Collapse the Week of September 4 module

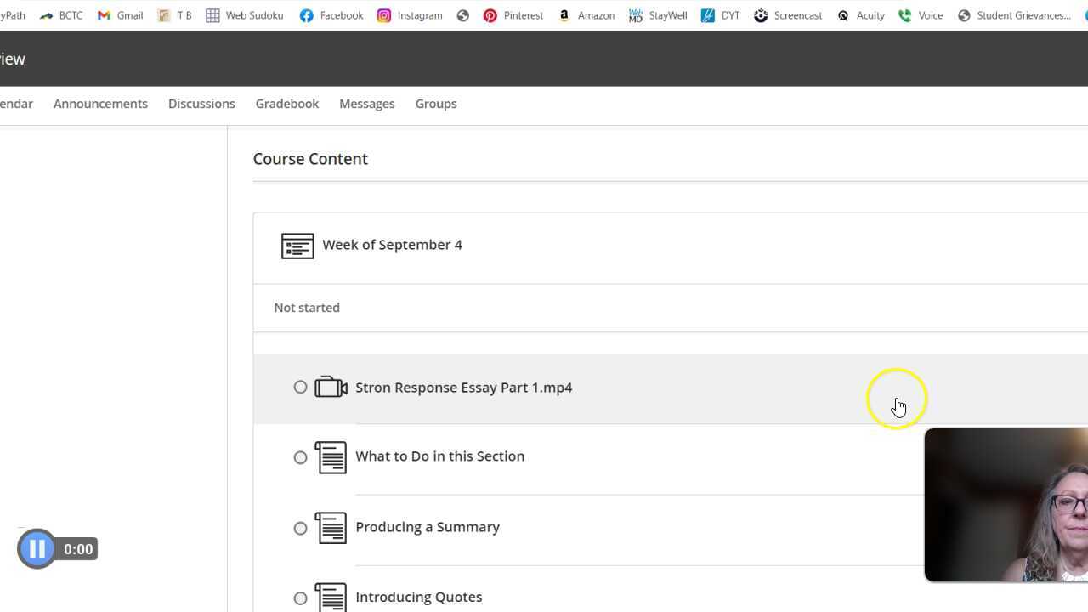coord(392,245)
